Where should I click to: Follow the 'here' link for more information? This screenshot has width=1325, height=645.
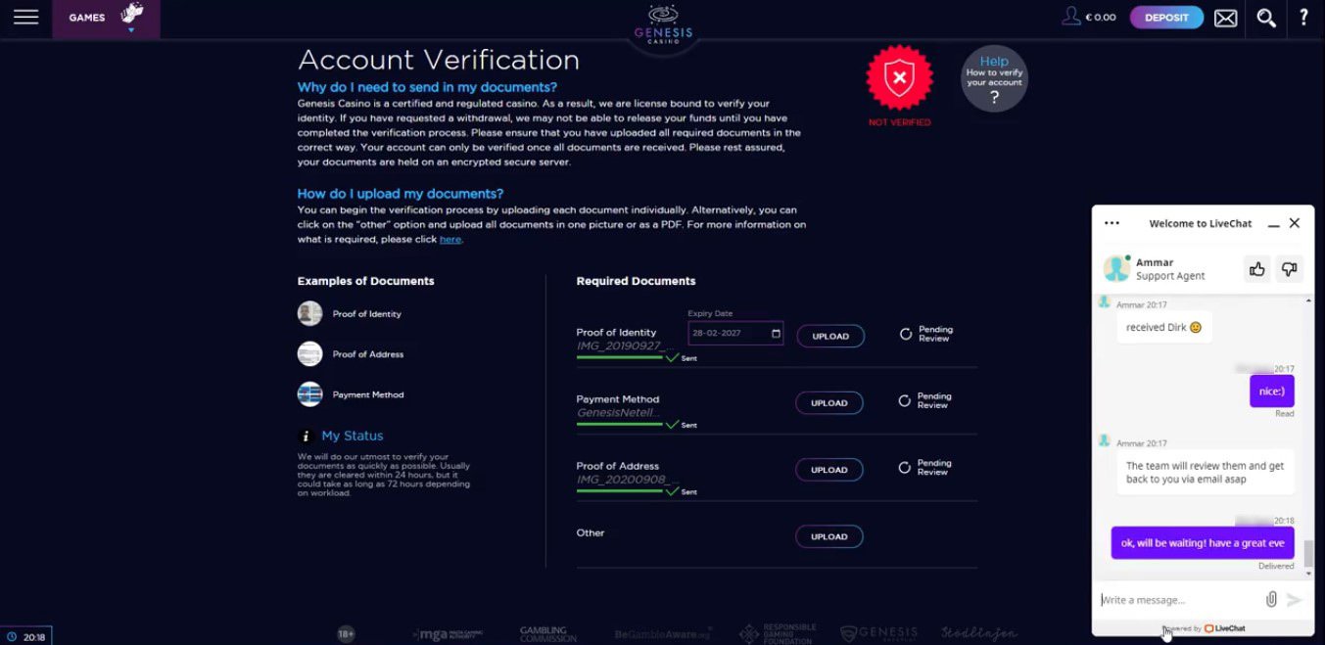(450, 239)
